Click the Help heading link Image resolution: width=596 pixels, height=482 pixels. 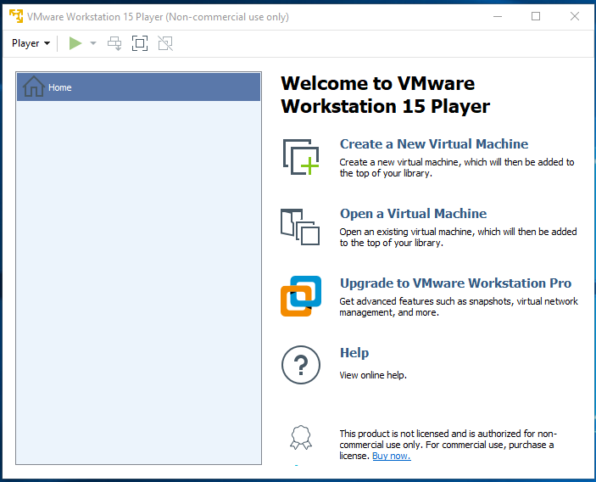pyautogui.click(x=354, y=353)
